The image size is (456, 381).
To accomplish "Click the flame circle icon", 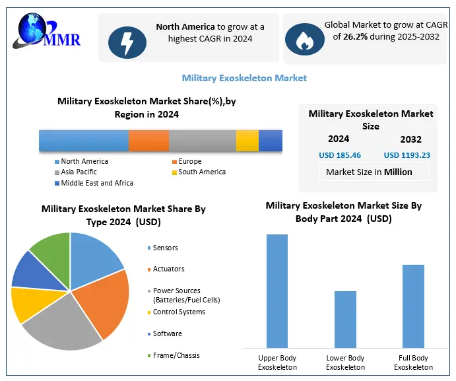I will coord(305,40).
